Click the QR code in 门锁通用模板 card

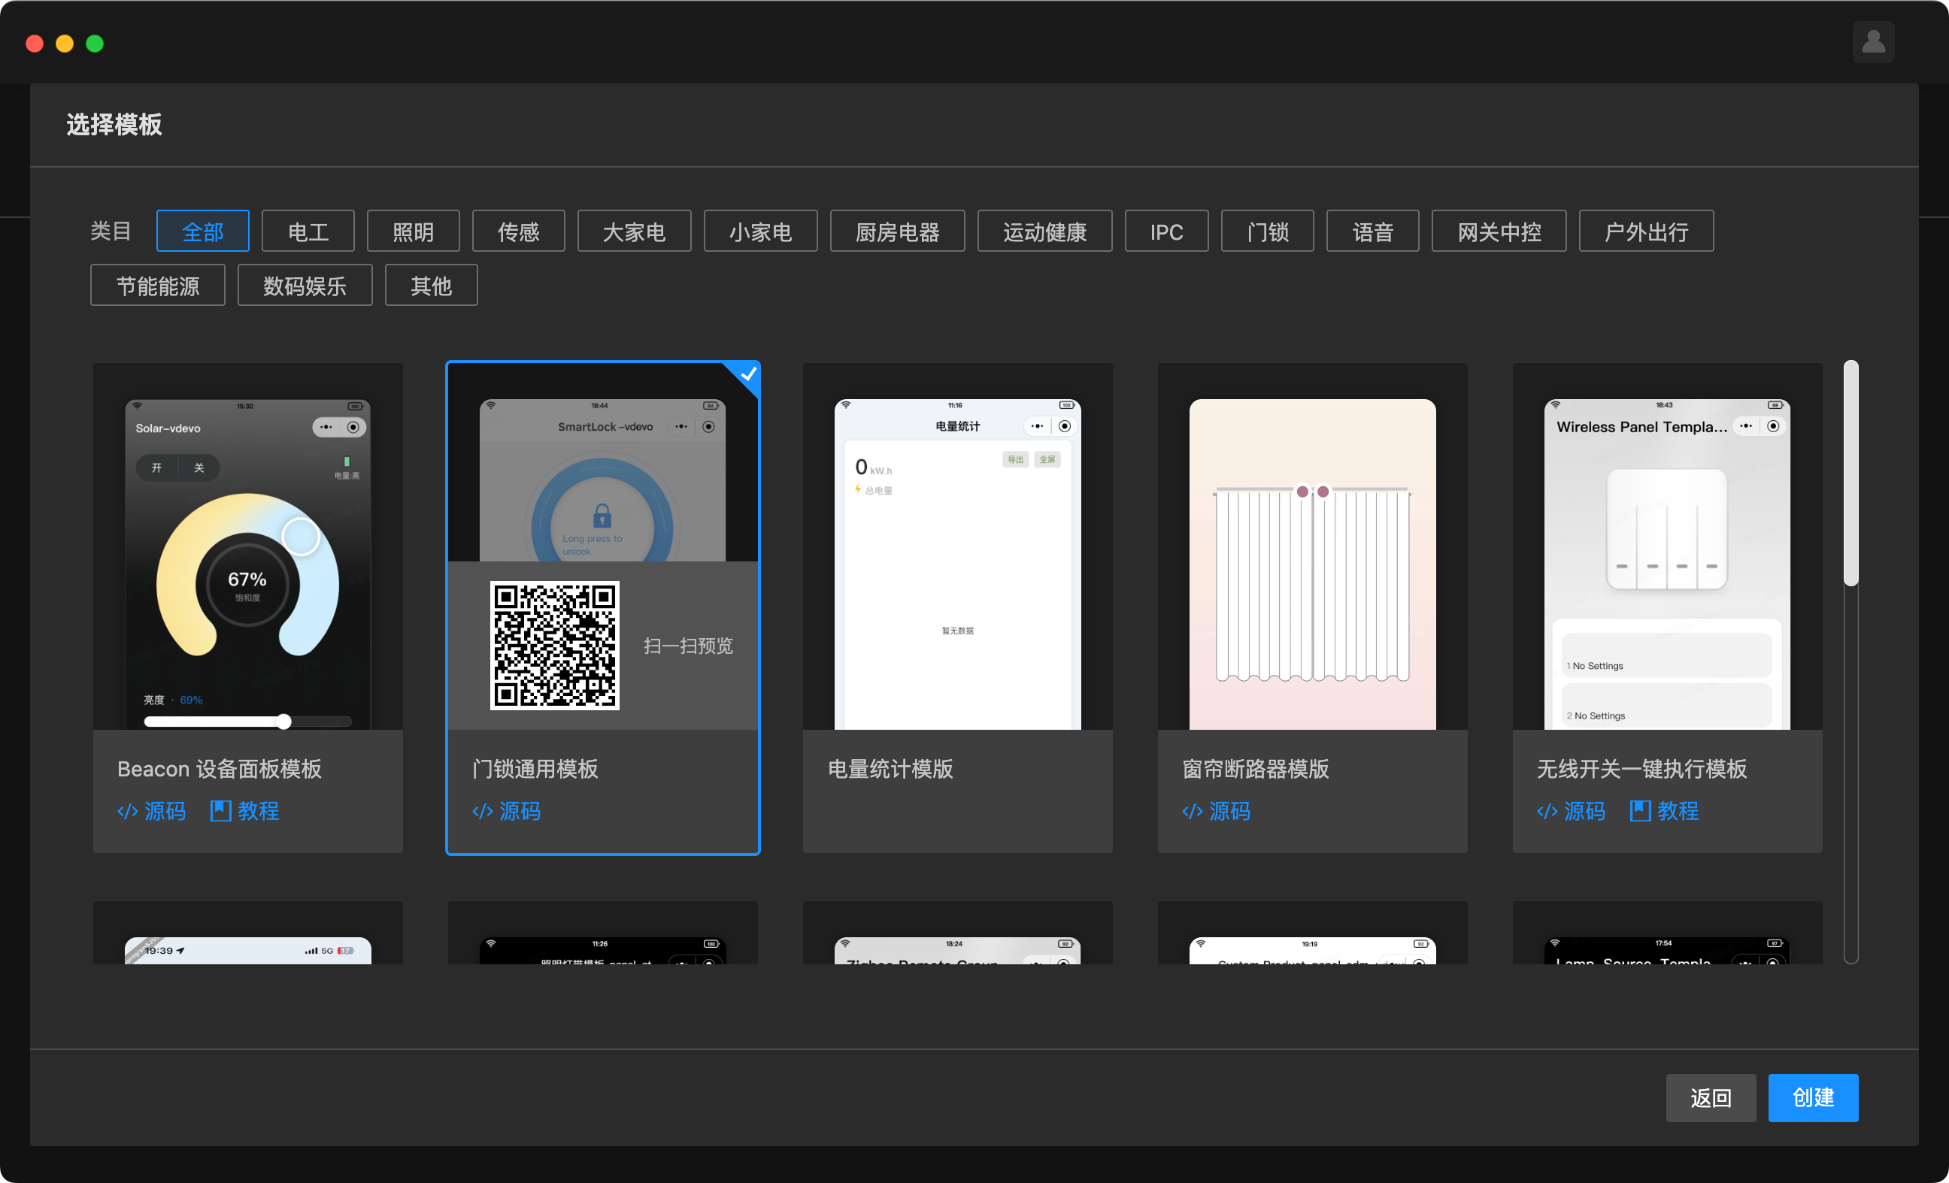pyautogui.click(x=554, y=646)
